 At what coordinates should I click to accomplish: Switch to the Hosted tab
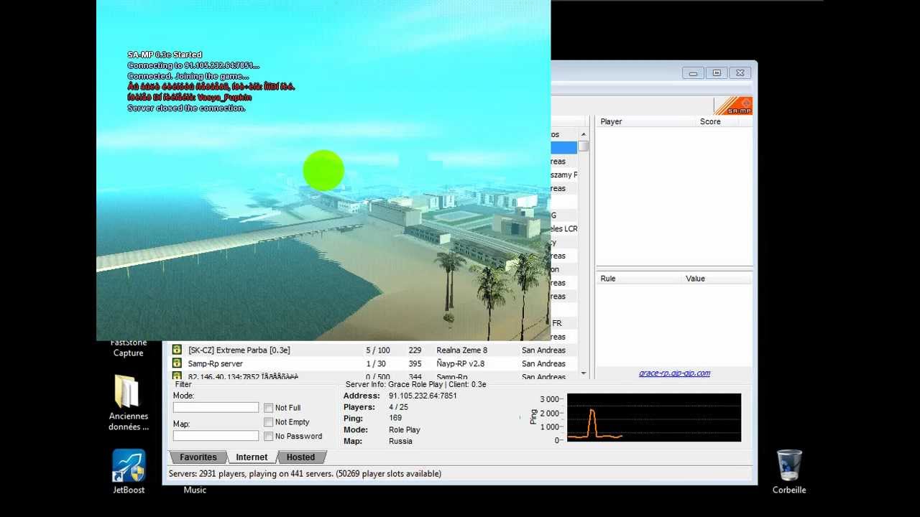click(x=300, y=457)
